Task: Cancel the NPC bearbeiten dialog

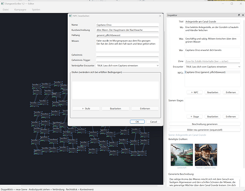Action: [x=153, y=122]
